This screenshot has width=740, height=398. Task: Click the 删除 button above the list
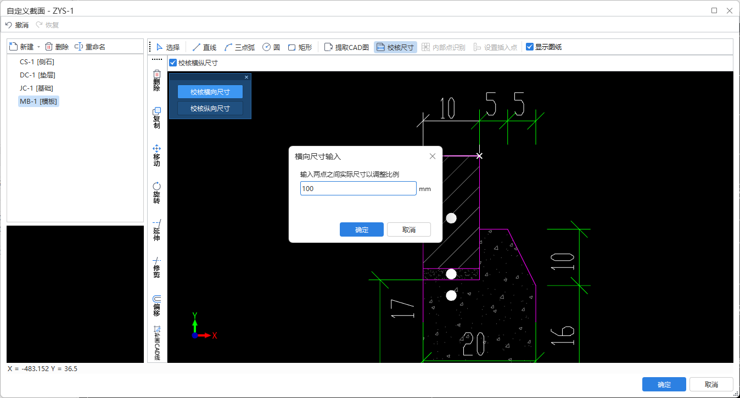point(57,47)
